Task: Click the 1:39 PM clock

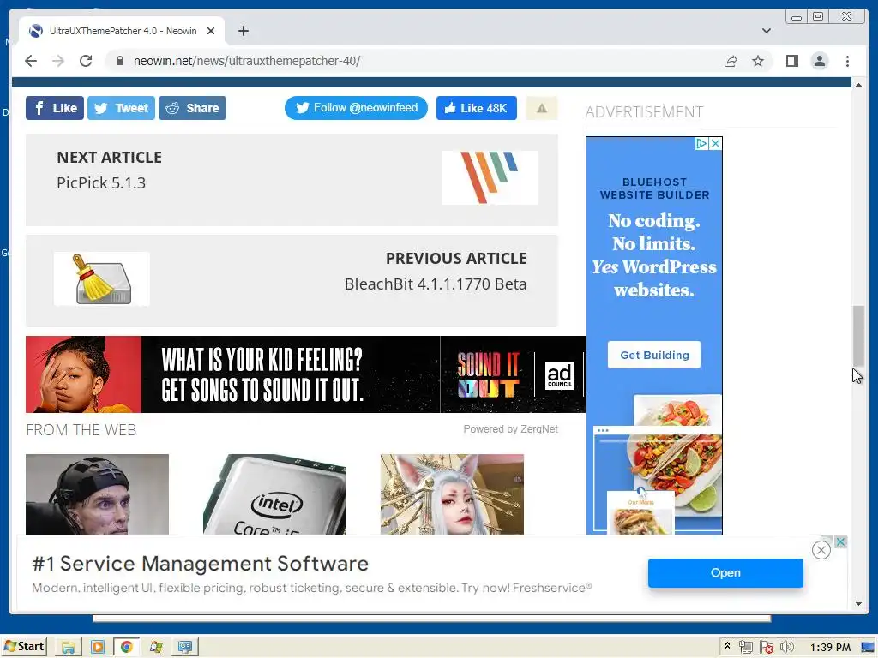Action: 830,648
